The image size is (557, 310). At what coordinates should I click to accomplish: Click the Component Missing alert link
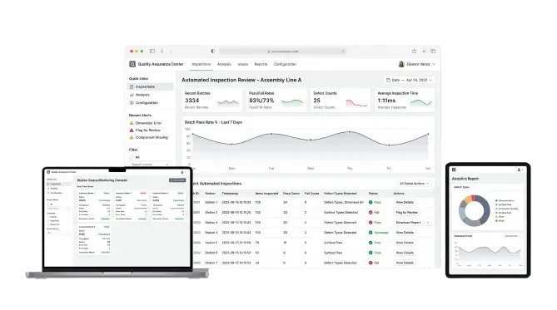(x=152, y=137)
